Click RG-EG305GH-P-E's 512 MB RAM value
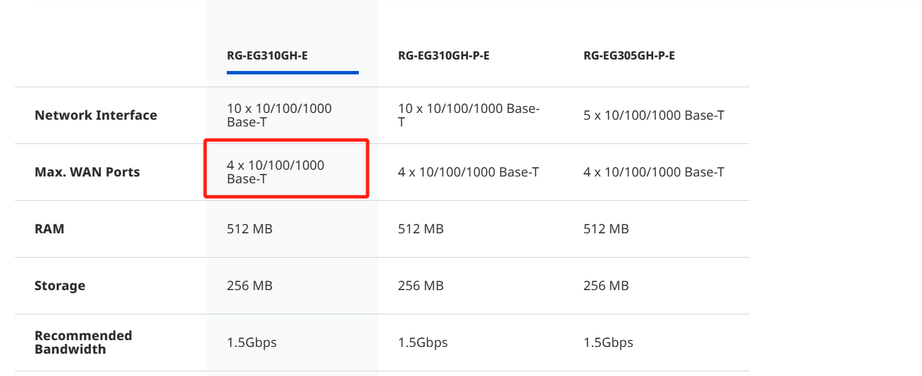The image size is (922, 376). [606, 229]
